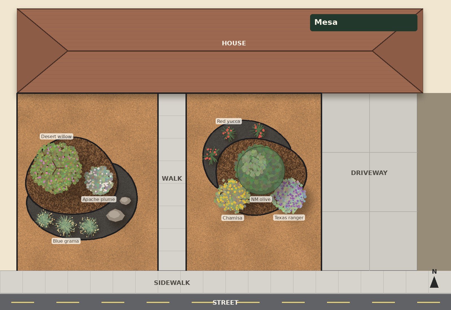Click the "Apache plume" label
The width and height of the screenshot is (451, 310).
pyautogui.click(x=99, y=199)
